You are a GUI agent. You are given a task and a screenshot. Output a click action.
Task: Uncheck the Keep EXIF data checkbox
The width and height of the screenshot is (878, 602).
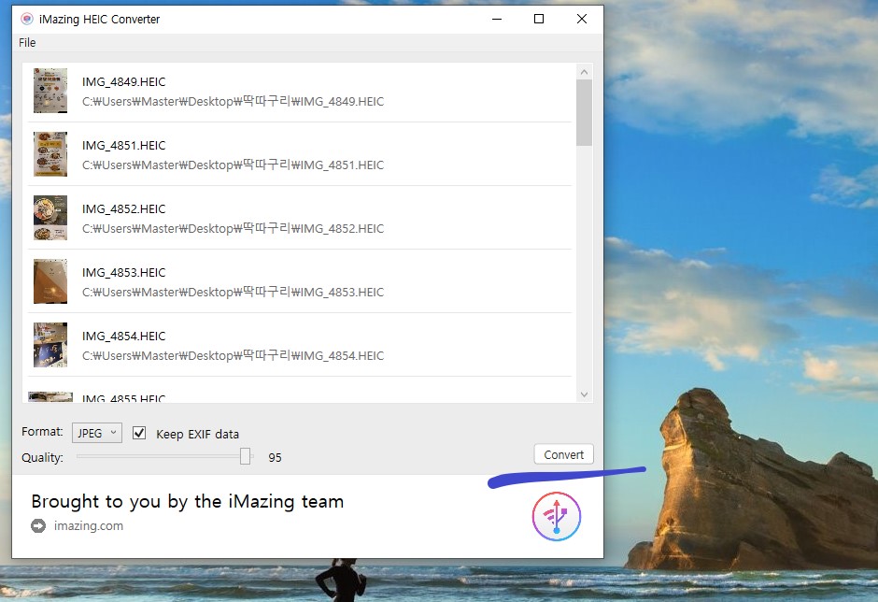tap(139, 433)
